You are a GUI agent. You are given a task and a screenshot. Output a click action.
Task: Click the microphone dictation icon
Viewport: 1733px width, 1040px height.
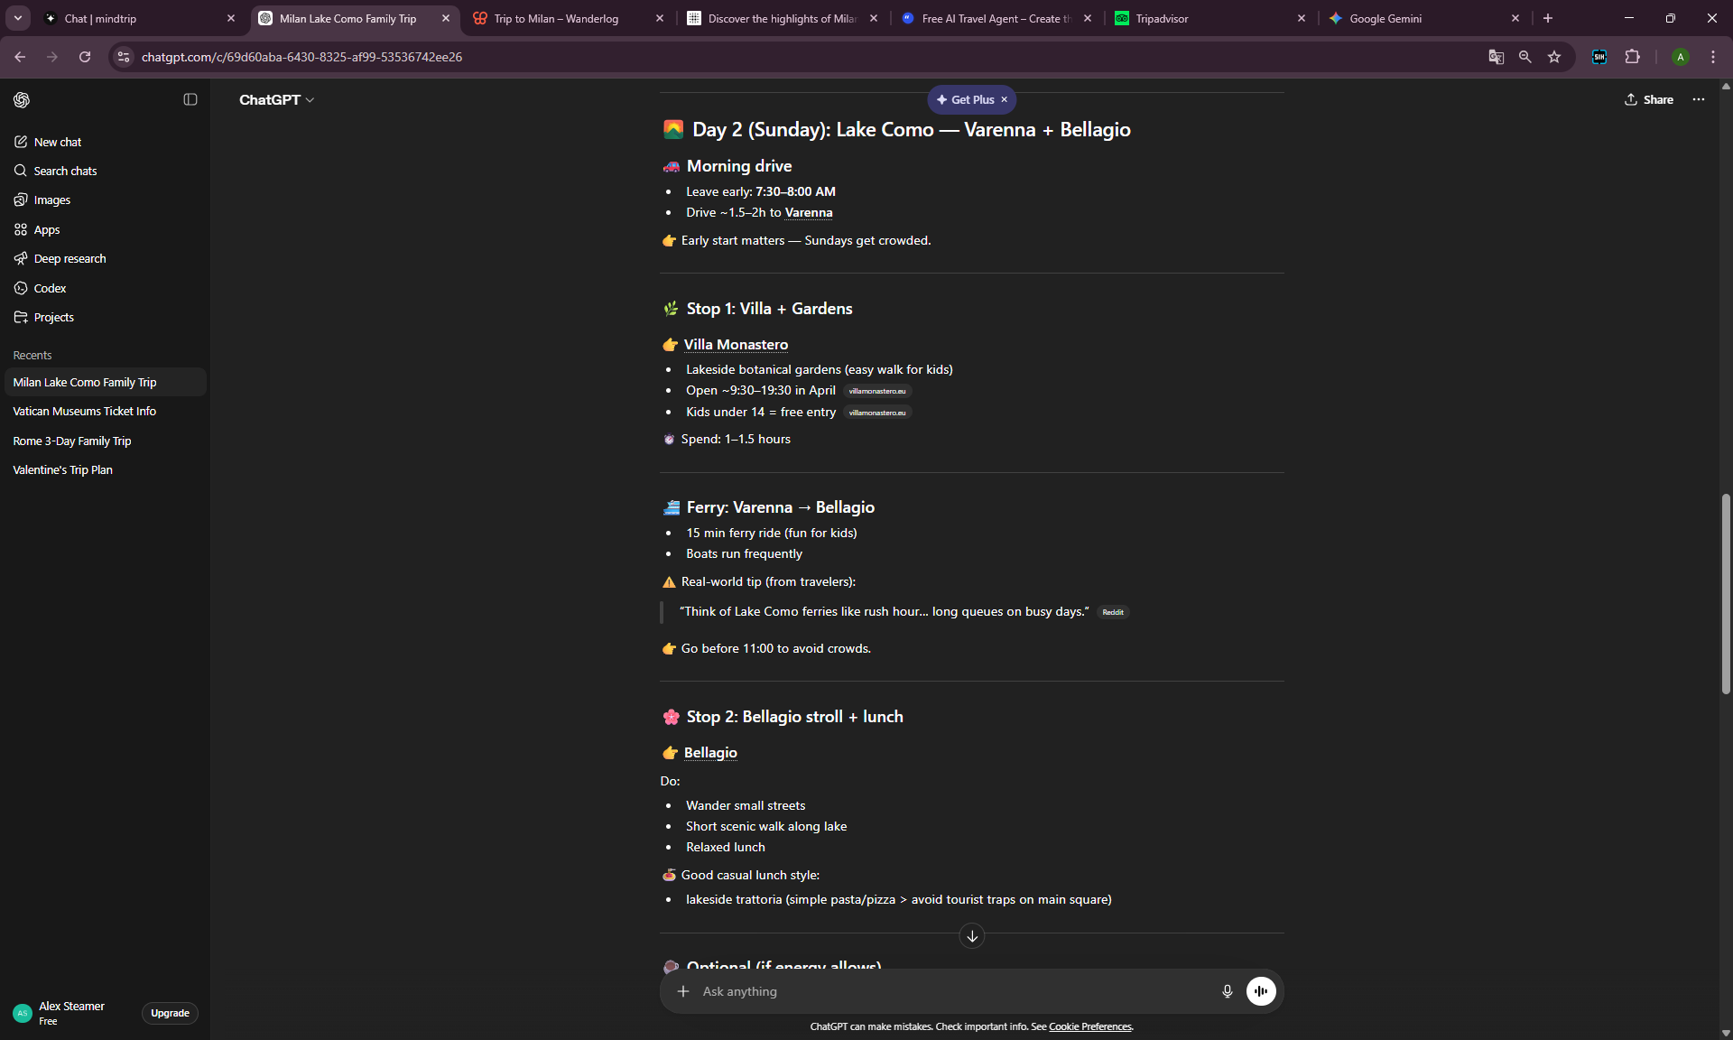coord(1227,991)
